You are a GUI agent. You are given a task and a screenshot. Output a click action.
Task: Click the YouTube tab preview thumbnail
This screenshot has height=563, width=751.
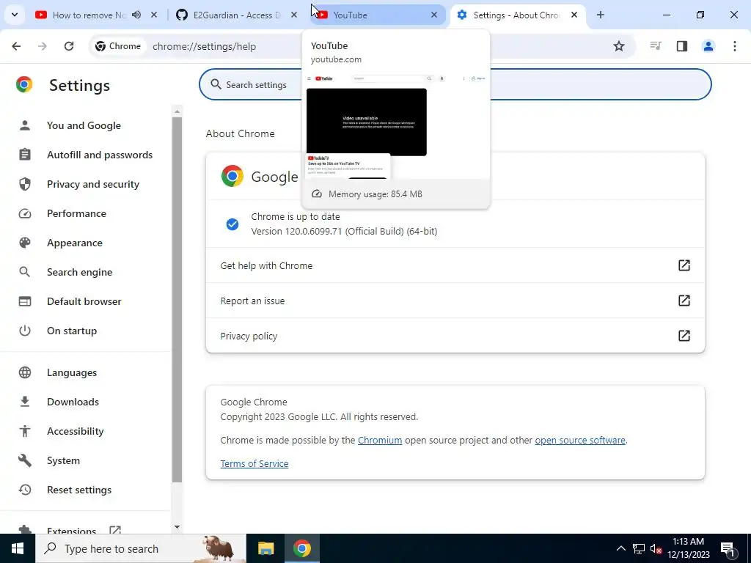coord(396,125)
